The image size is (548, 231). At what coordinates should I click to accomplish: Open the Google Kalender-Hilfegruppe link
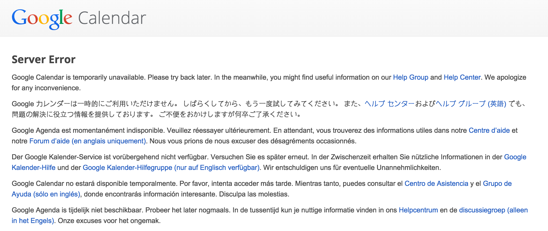[171, 168]
